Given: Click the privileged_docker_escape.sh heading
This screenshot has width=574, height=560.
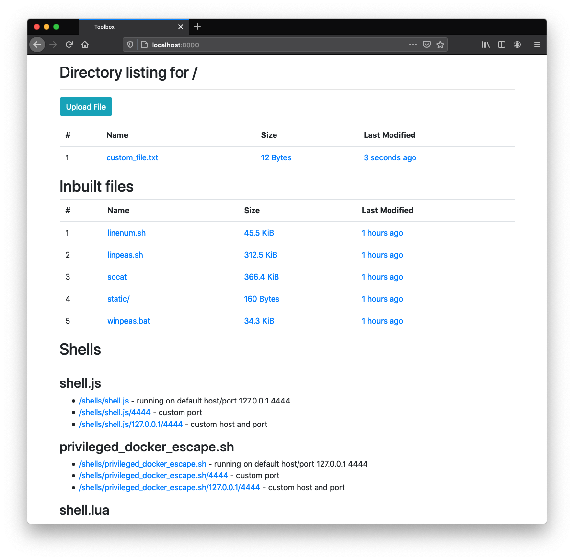Looking at the screenshot, I should (146, 447).
